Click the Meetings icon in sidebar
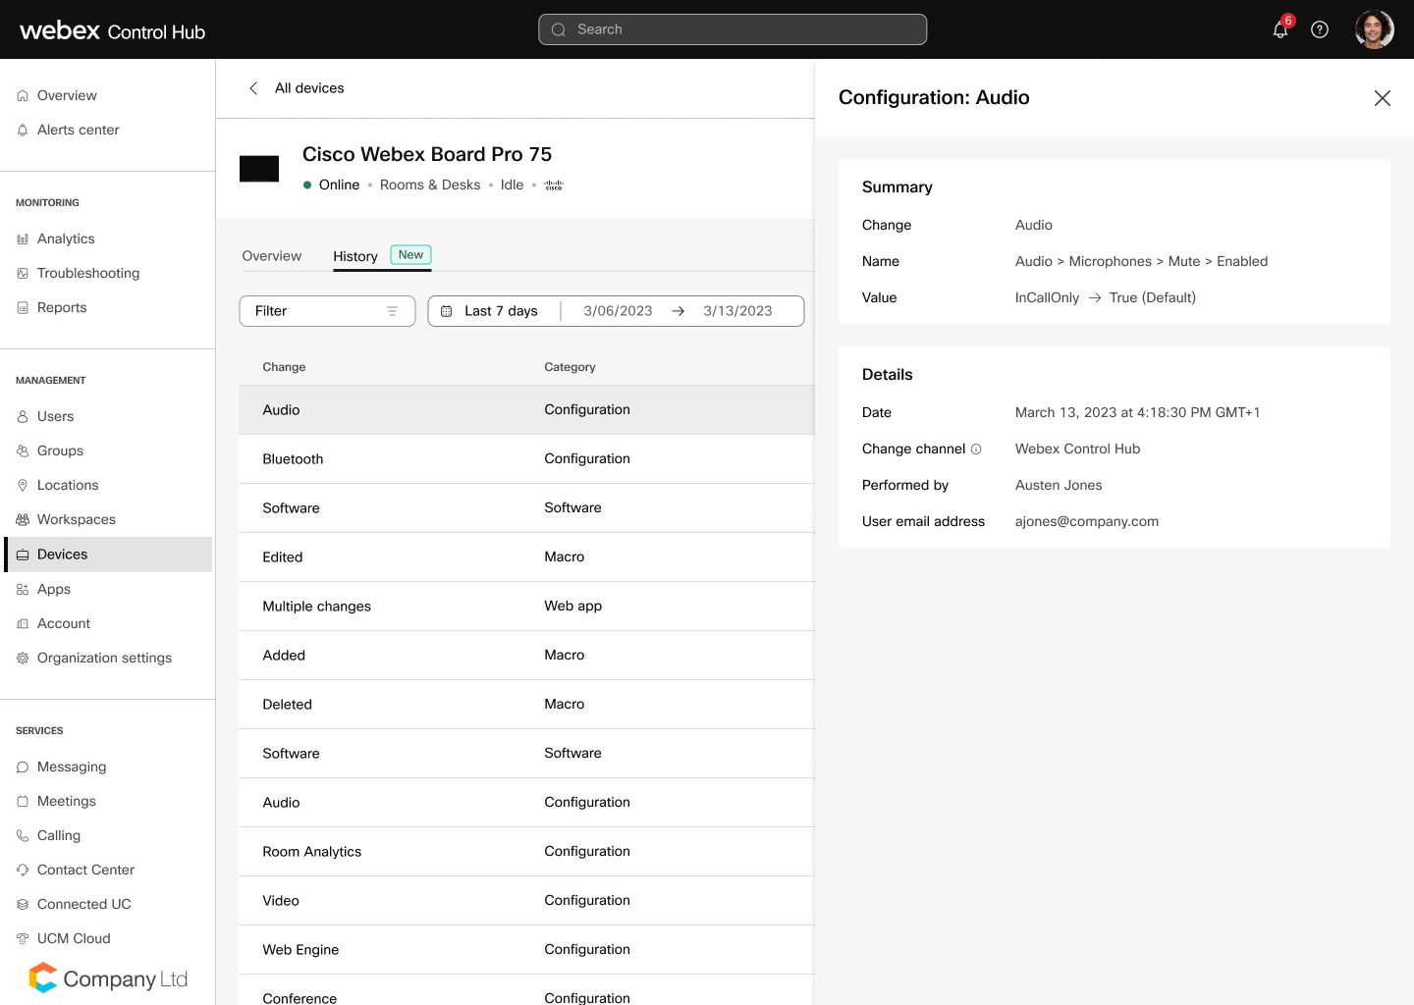The image size is (1414, 1005). tap(23, 802)
